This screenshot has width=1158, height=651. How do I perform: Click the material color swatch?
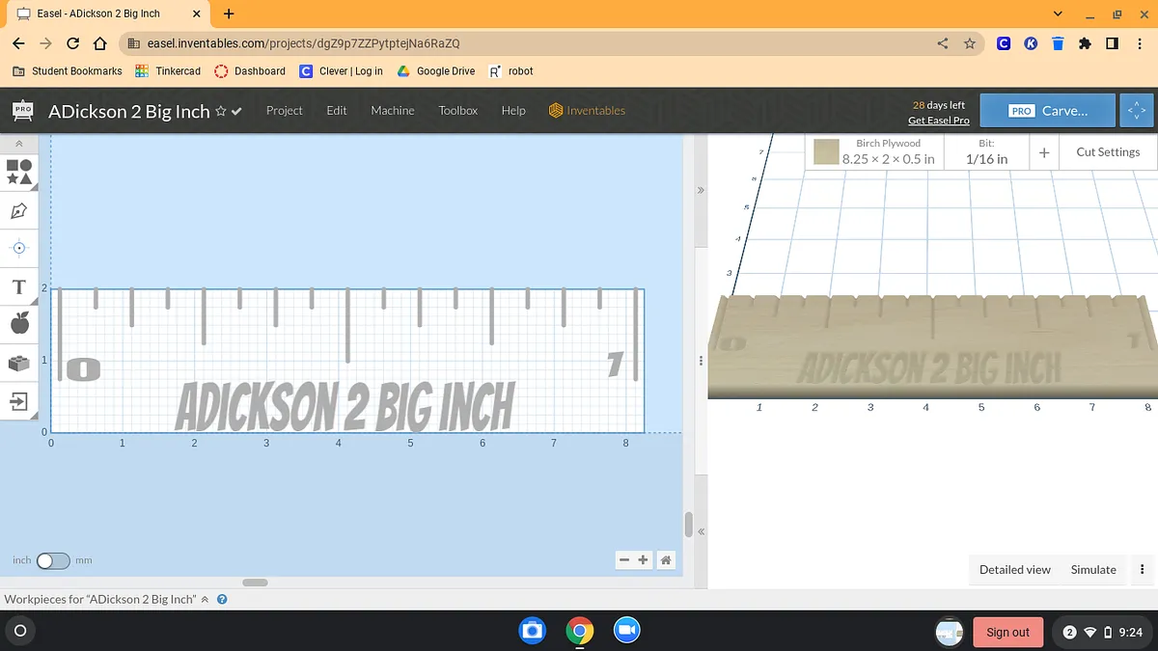click(x=826, y=152)
